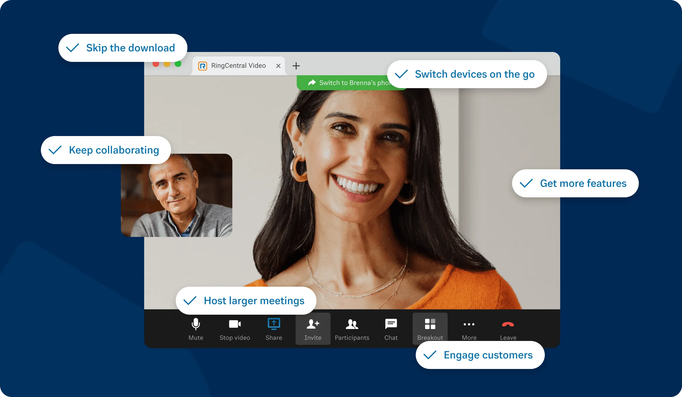Select the Invite menu option
The image size is (682, 397).
point(313,330)
